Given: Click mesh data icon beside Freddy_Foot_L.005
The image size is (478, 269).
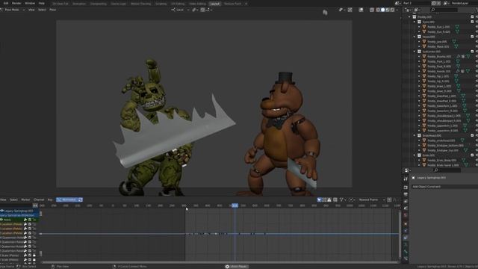Looking at the screenshot, I should 458,61.
